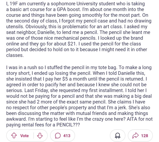Image resolution: width=159 pixels, height=142 pixels.
Task: Click the 128 share count
Action: [x=145, y=136]
